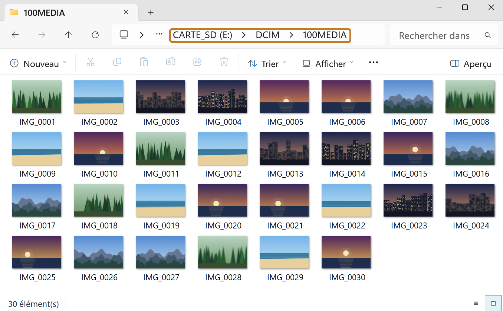This screenshot has width=503, height=311.
Task: Open the Trier sort dropdown
Action: [267, 63]
